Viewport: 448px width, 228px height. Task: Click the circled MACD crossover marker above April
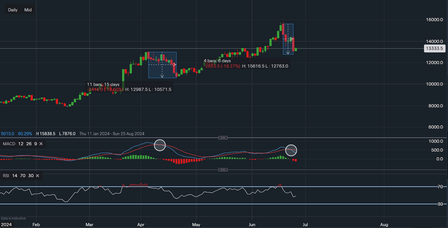[x=160, y=145]
